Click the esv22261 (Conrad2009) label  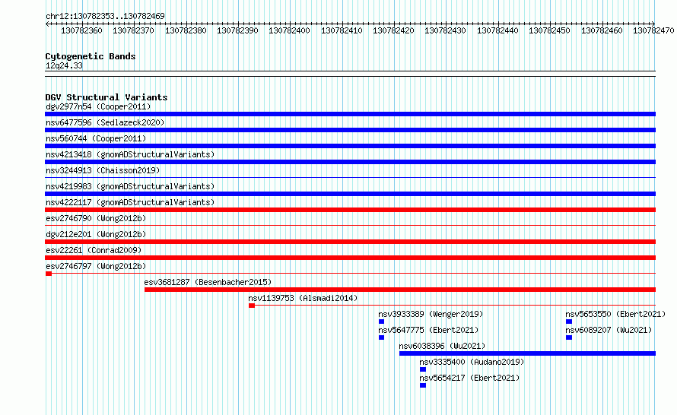[94, 250]
